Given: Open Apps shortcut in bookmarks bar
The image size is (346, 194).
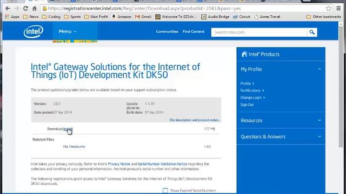Looking at the screenshot, I should point(12,17).
